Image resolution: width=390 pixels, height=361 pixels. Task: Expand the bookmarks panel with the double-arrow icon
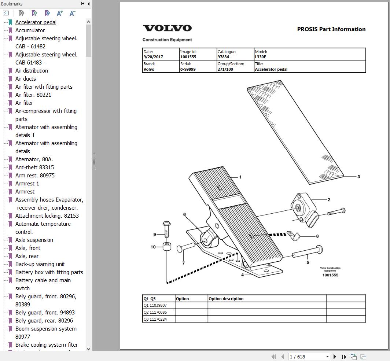coord(83,4)
